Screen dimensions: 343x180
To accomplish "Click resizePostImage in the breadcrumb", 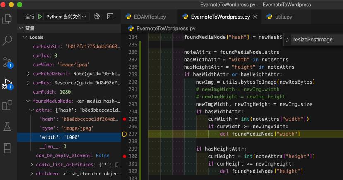I will click(313, 40).
